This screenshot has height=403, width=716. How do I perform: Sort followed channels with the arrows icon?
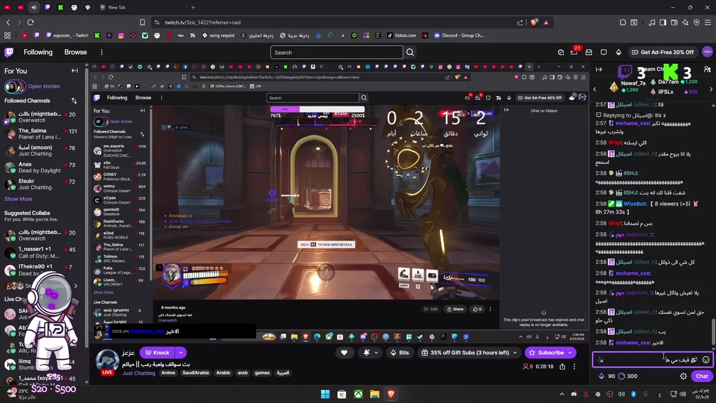[x=74, y=101]
